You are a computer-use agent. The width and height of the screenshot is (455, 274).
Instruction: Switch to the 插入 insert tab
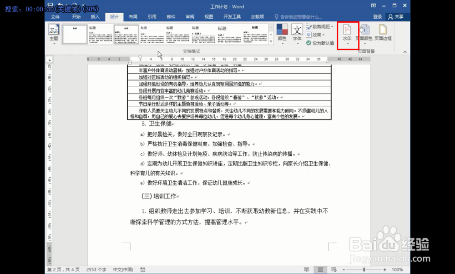click(x=95, y=17)
